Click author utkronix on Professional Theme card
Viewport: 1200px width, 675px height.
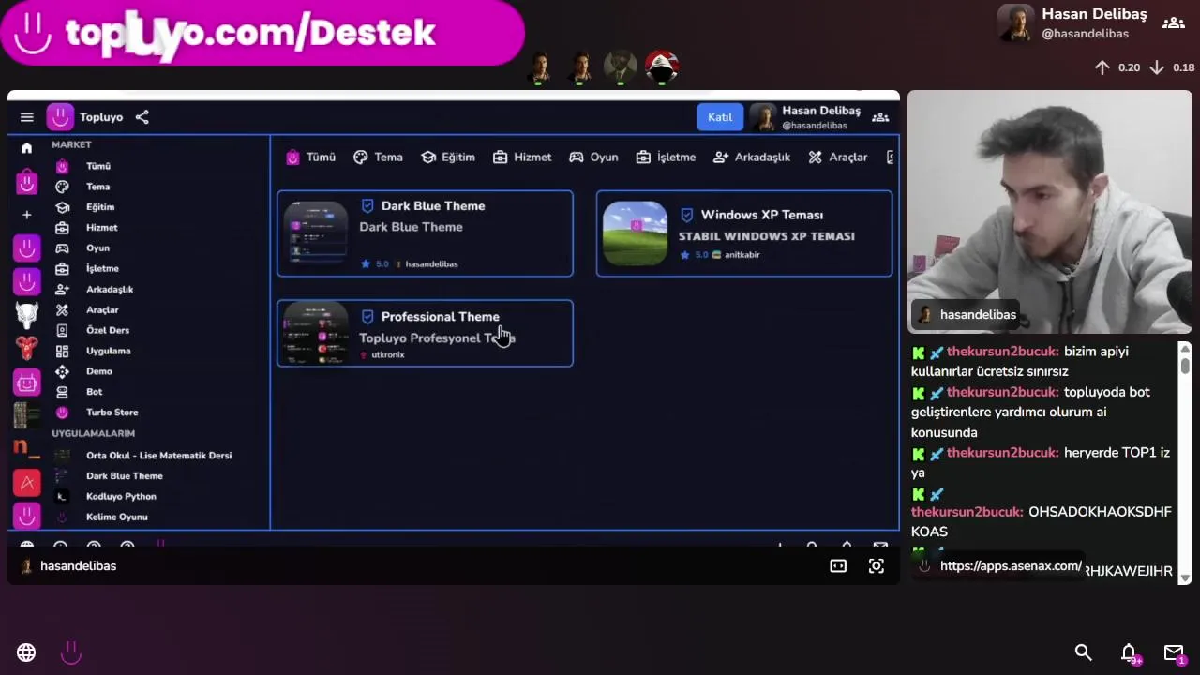click(388, 355)
